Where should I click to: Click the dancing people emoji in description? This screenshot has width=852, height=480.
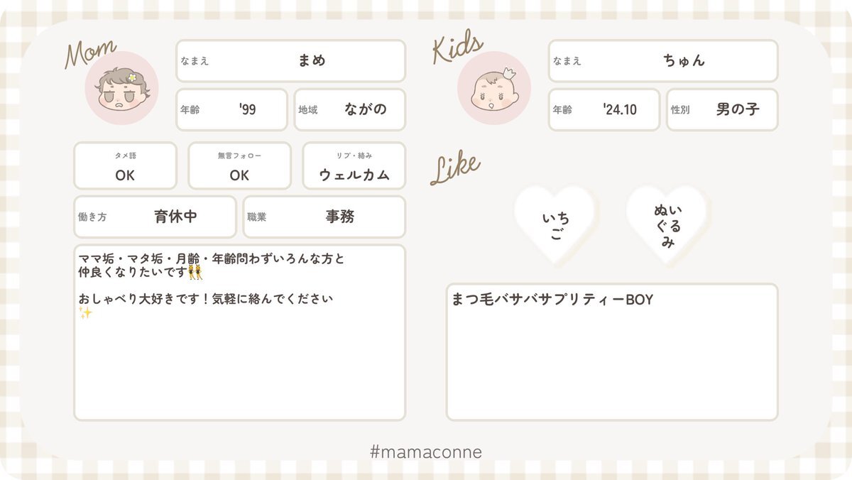pyautogui.click(x=196, y=272)
